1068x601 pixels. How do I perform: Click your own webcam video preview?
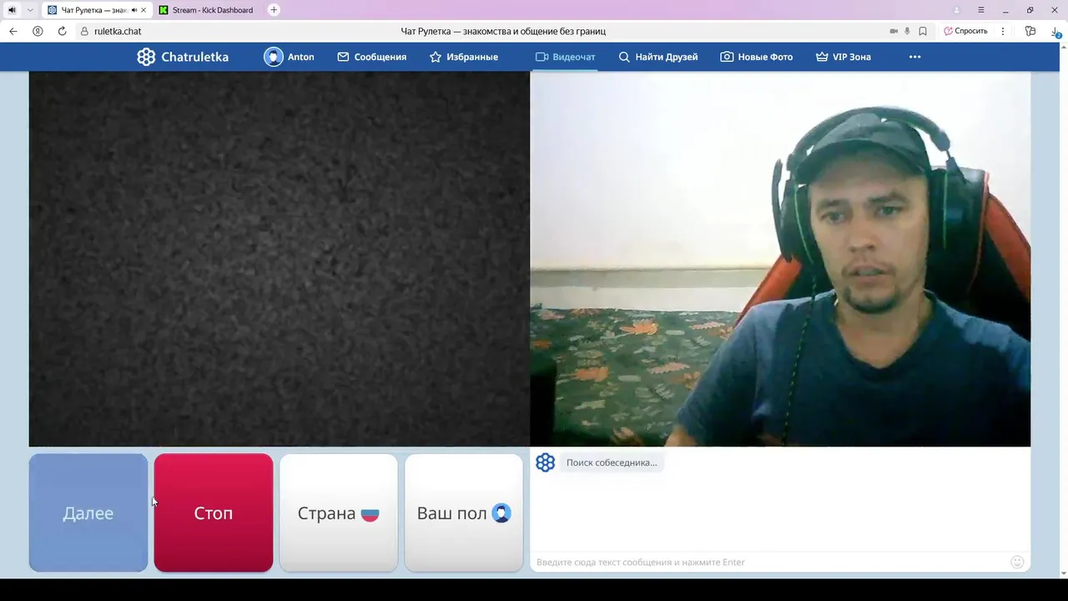point(780,259)
